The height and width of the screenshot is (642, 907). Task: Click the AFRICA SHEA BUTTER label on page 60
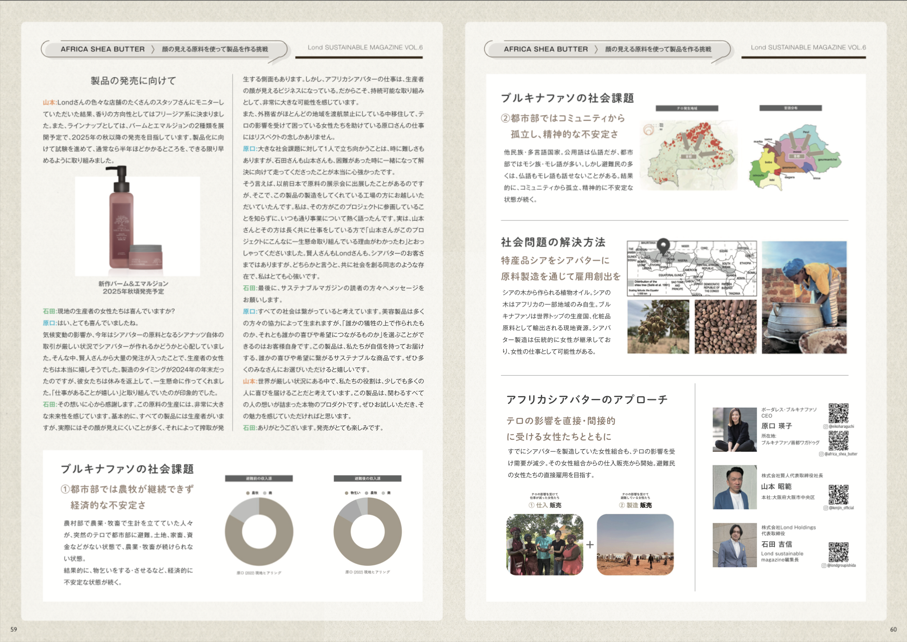pyautogui.click(x=546, y=49)
